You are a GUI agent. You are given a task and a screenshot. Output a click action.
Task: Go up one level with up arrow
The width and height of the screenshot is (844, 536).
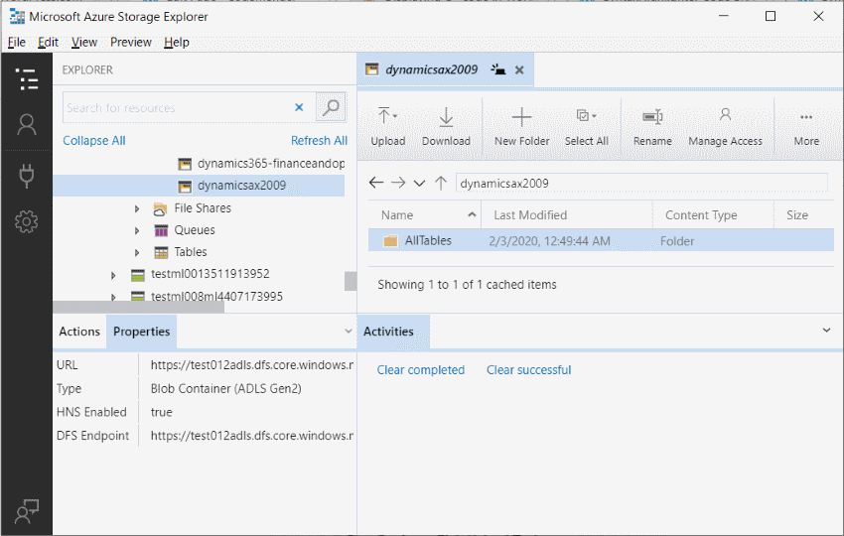[x=441, y=183]
